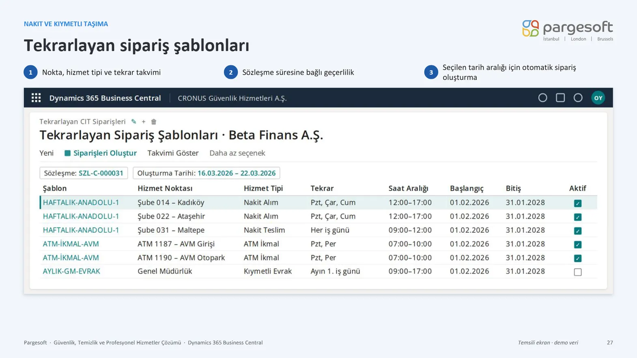Click ATM İkmal cell in AVM Otopark row
Screen dimensions: 637x358
point(261,257)
